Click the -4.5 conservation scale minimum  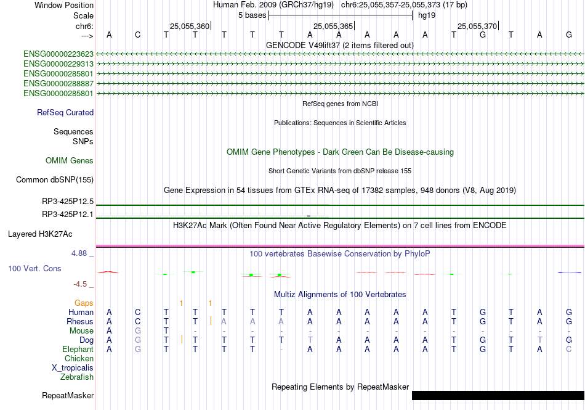click(80, 284)
